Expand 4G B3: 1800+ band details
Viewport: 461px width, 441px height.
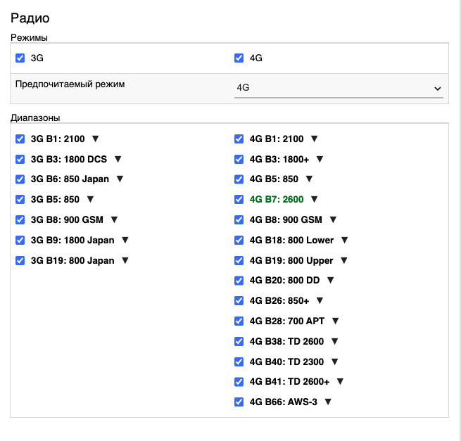[320, 160]
